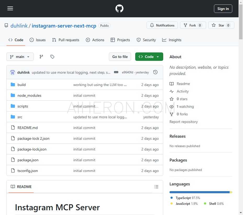Screen dimensions: 243x215
Task: Click Report repository link
Action: coord(183,122)
